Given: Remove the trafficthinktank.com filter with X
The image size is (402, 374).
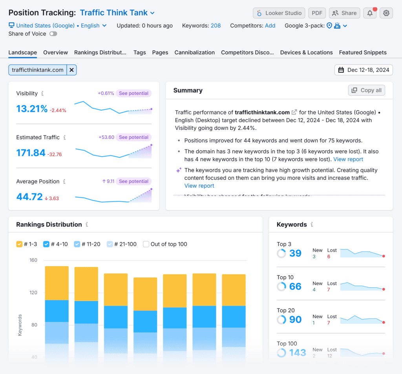Looking at the screenshot, I should pyautogui.click(x=71, y=70).
